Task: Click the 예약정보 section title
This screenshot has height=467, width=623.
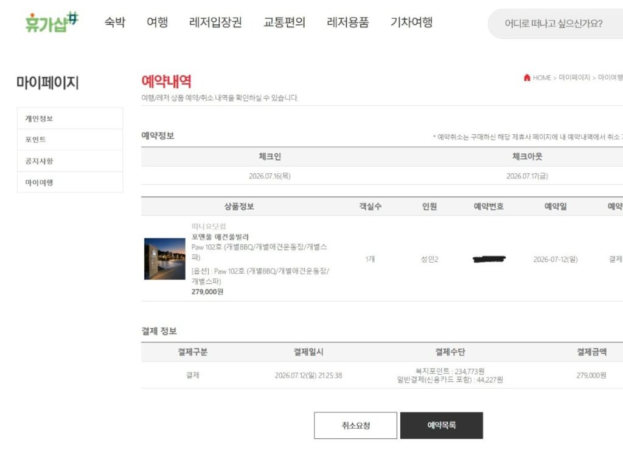Action: click(x=158, y=136)
